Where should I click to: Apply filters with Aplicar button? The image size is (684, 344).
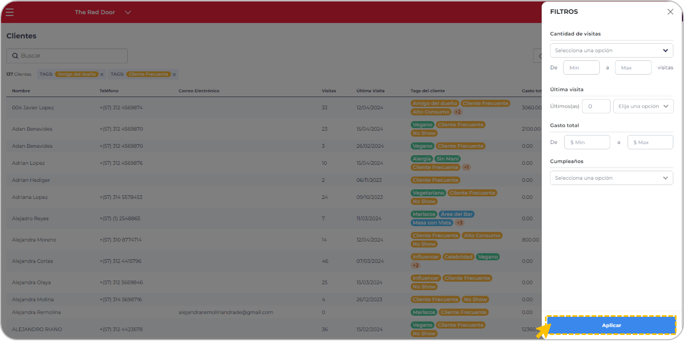coord(611,325)
